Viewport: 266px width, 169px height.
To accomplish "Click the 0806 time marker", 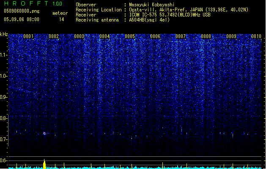I will pos(155,36).
